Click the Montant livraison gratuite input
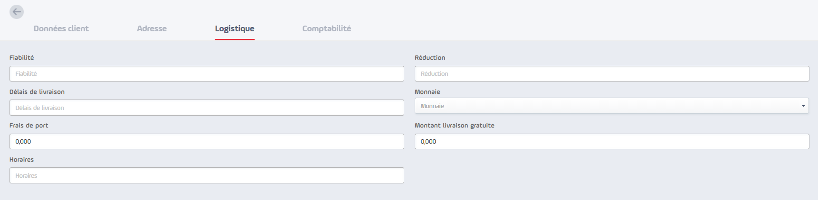This screenshot has height=200, width=818. click(x=612, y=141)
